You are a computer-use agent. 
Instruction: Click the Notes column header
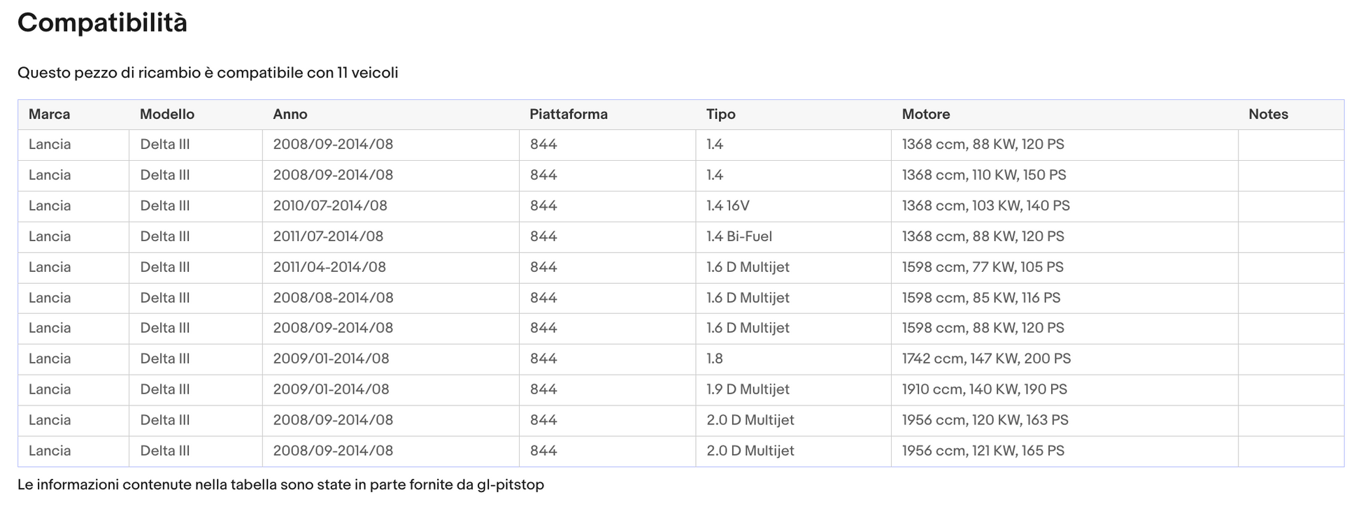[x=1267, y=114]
